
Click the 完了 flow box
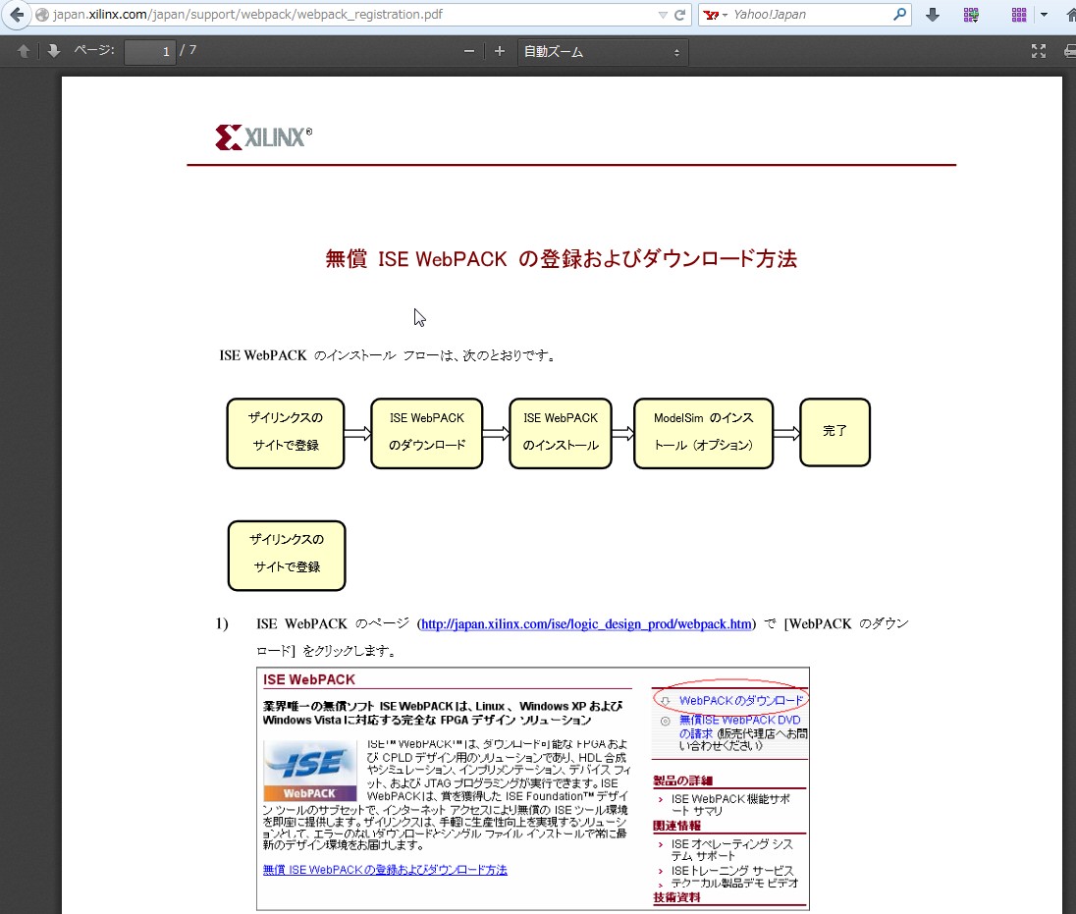pos(835,432)
